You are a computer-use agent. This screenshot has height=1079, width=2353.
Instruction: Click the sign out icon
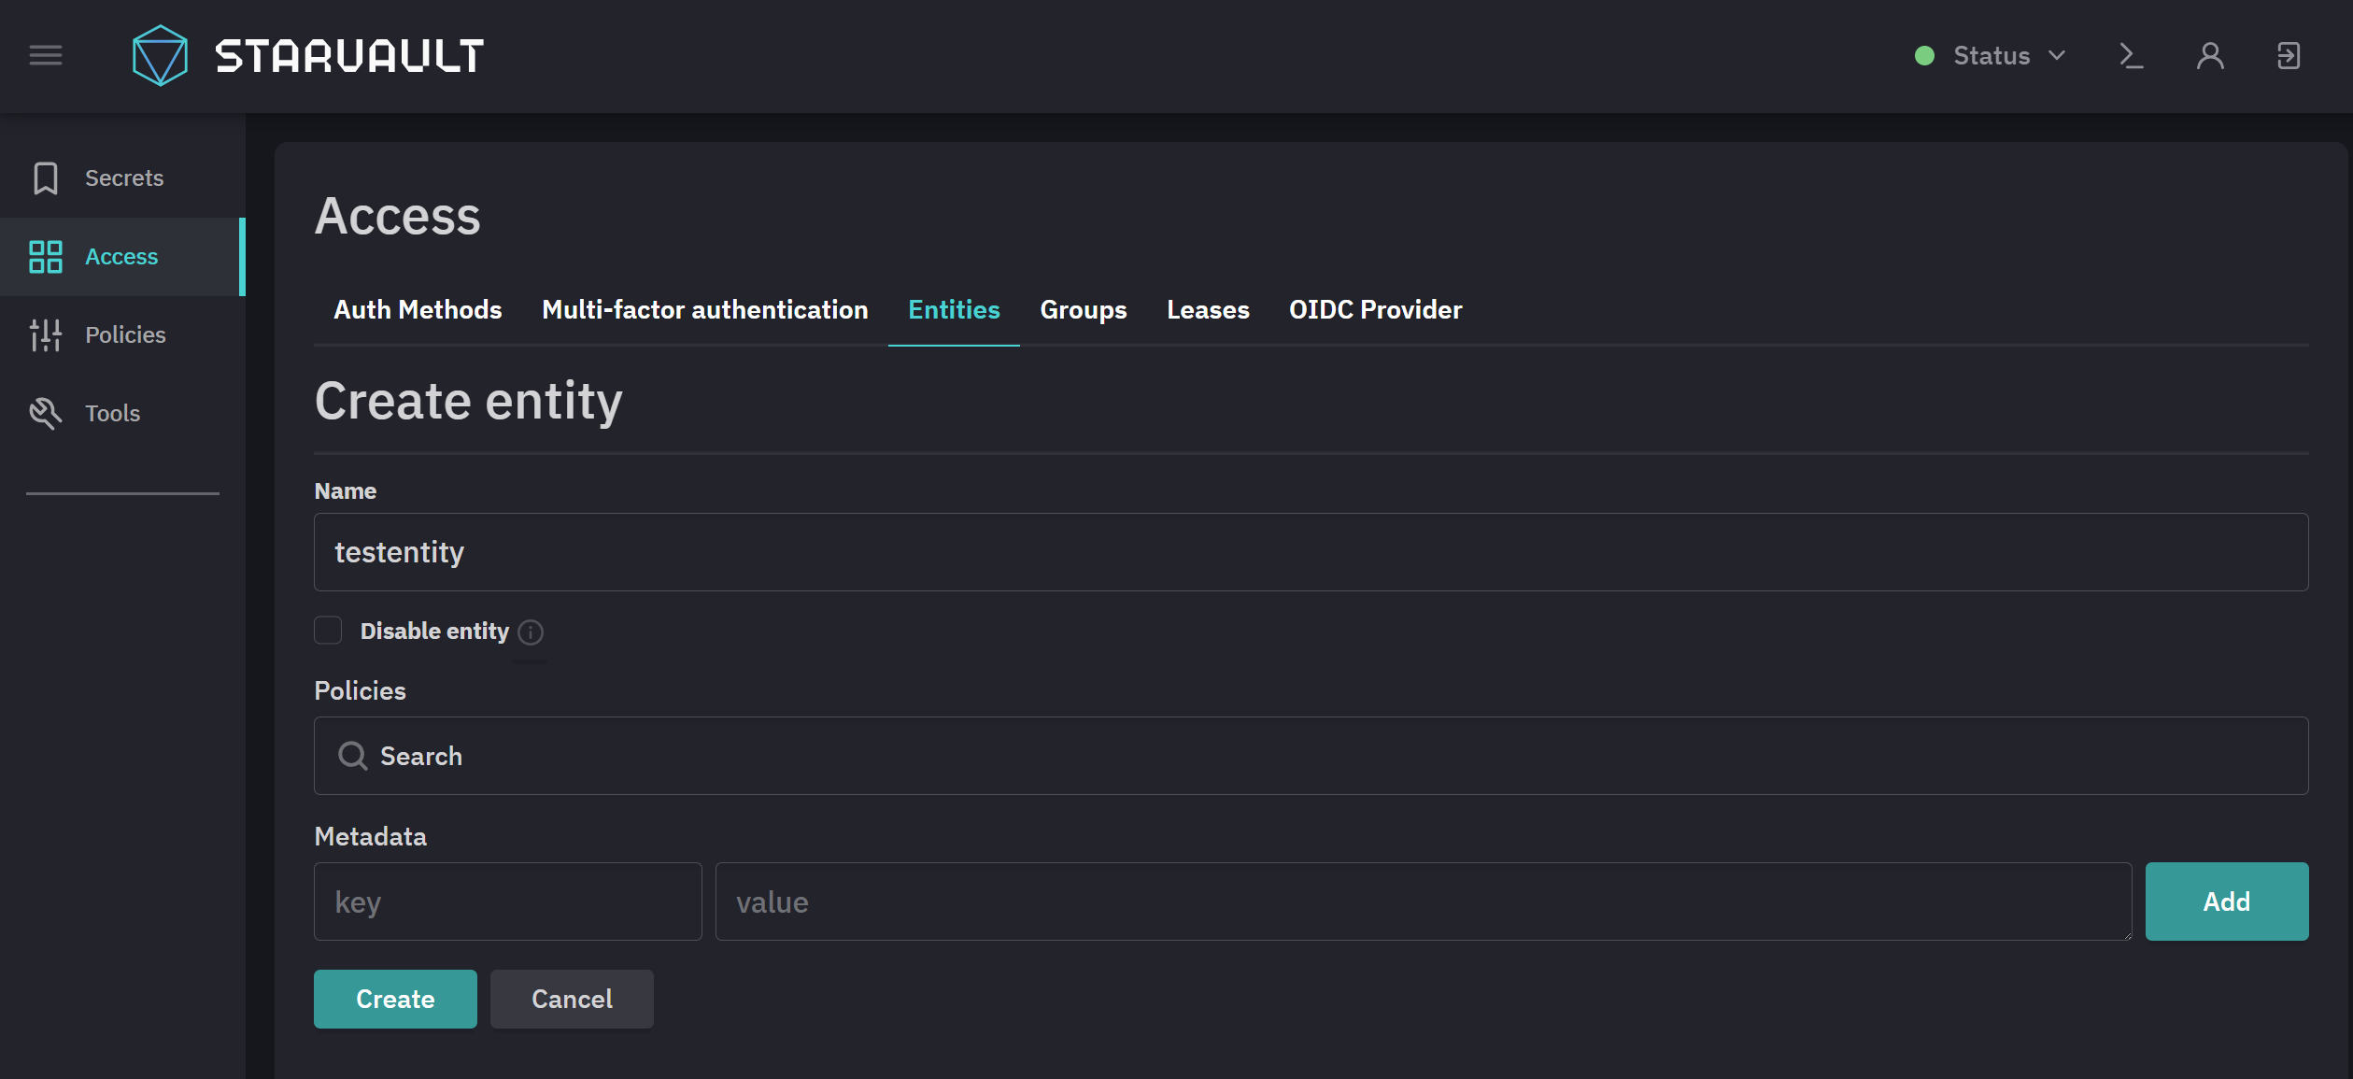(x=2289, y=56)
